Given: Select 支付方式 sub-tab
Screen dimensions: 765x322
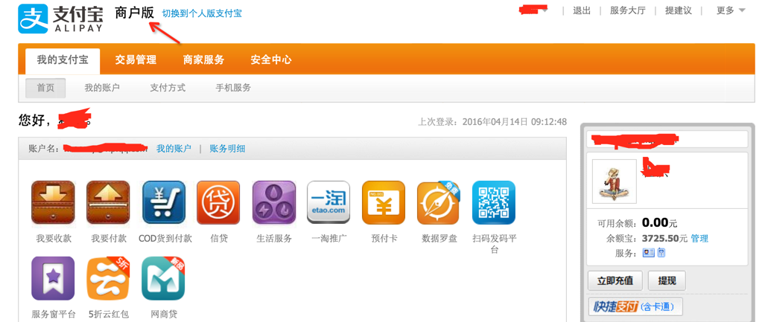Looking at the screenshot, I should tap(168, 88).
